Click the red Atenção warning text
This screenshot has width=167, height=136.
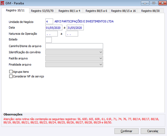point(81,121)
